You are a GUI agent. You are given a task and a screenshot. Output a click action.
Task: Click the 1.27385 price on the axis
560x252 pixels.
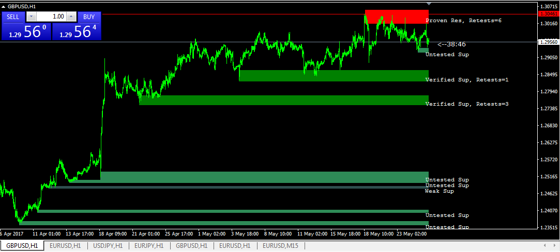click(549, 108)
